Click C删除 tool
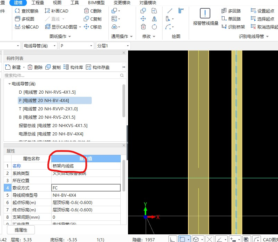This screenshot has height=242, width=278. [93, 11]
